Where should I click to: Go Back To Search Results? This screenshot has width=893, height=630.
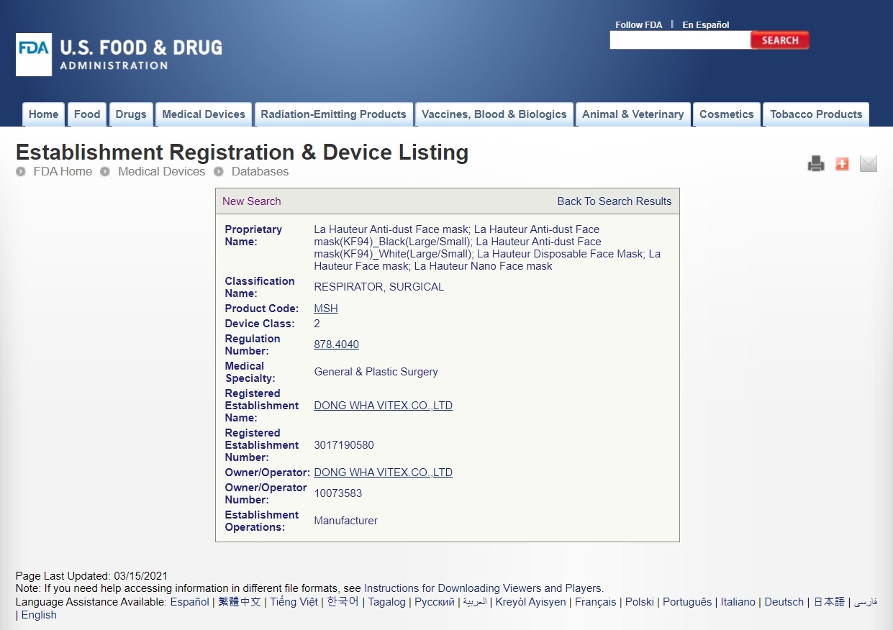[615, 201]
